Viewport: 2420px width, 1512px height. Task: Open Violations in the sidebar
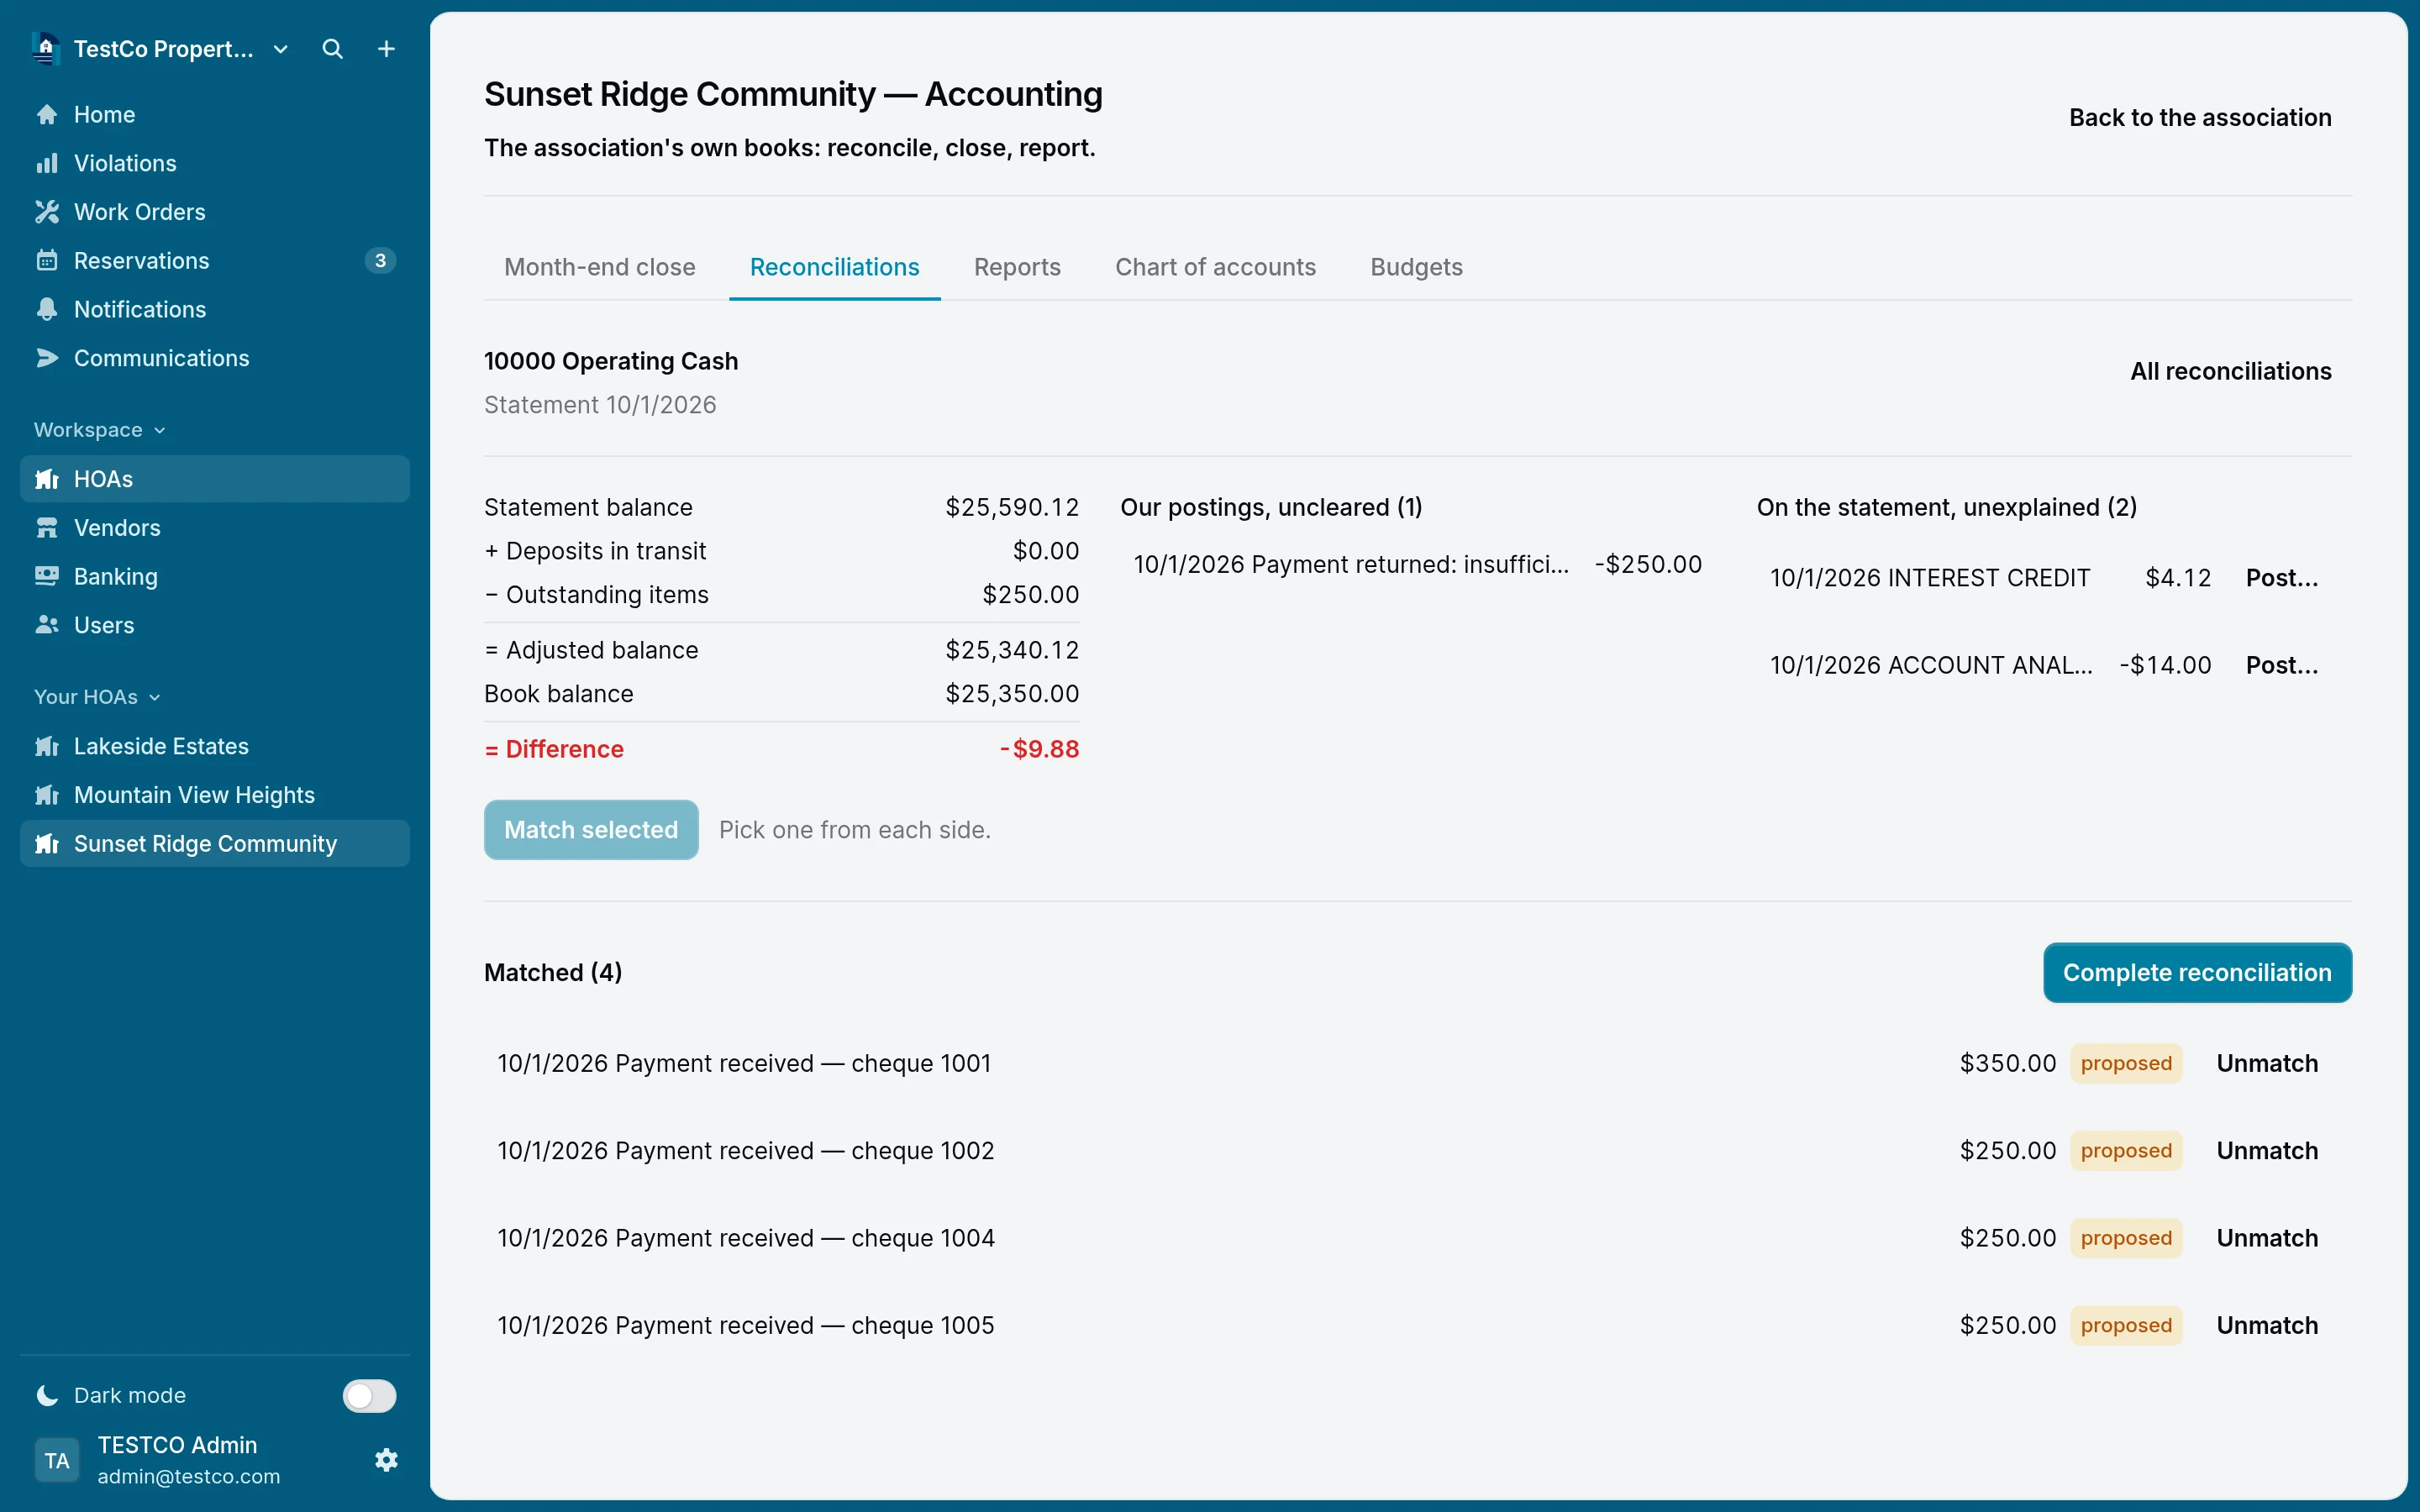click(x=215, y=163)
